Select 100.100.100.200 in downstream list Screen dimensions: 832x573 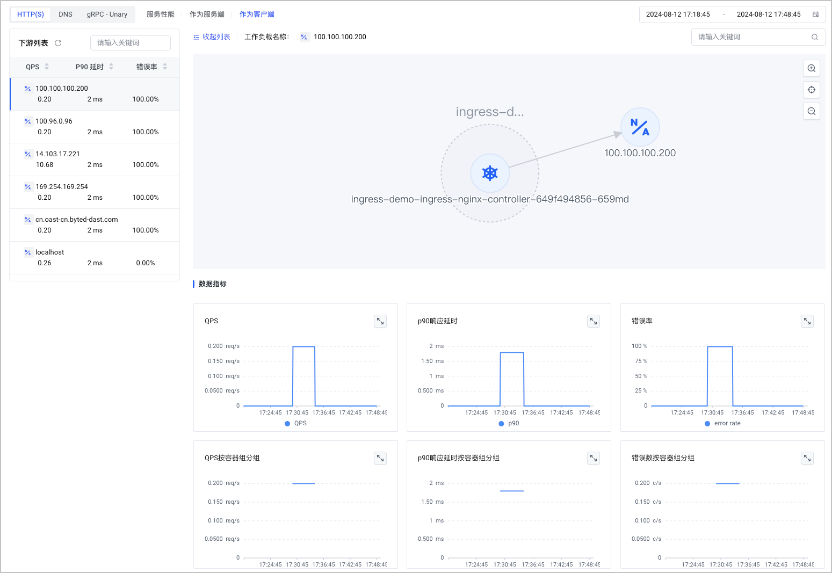click(95, 94)
